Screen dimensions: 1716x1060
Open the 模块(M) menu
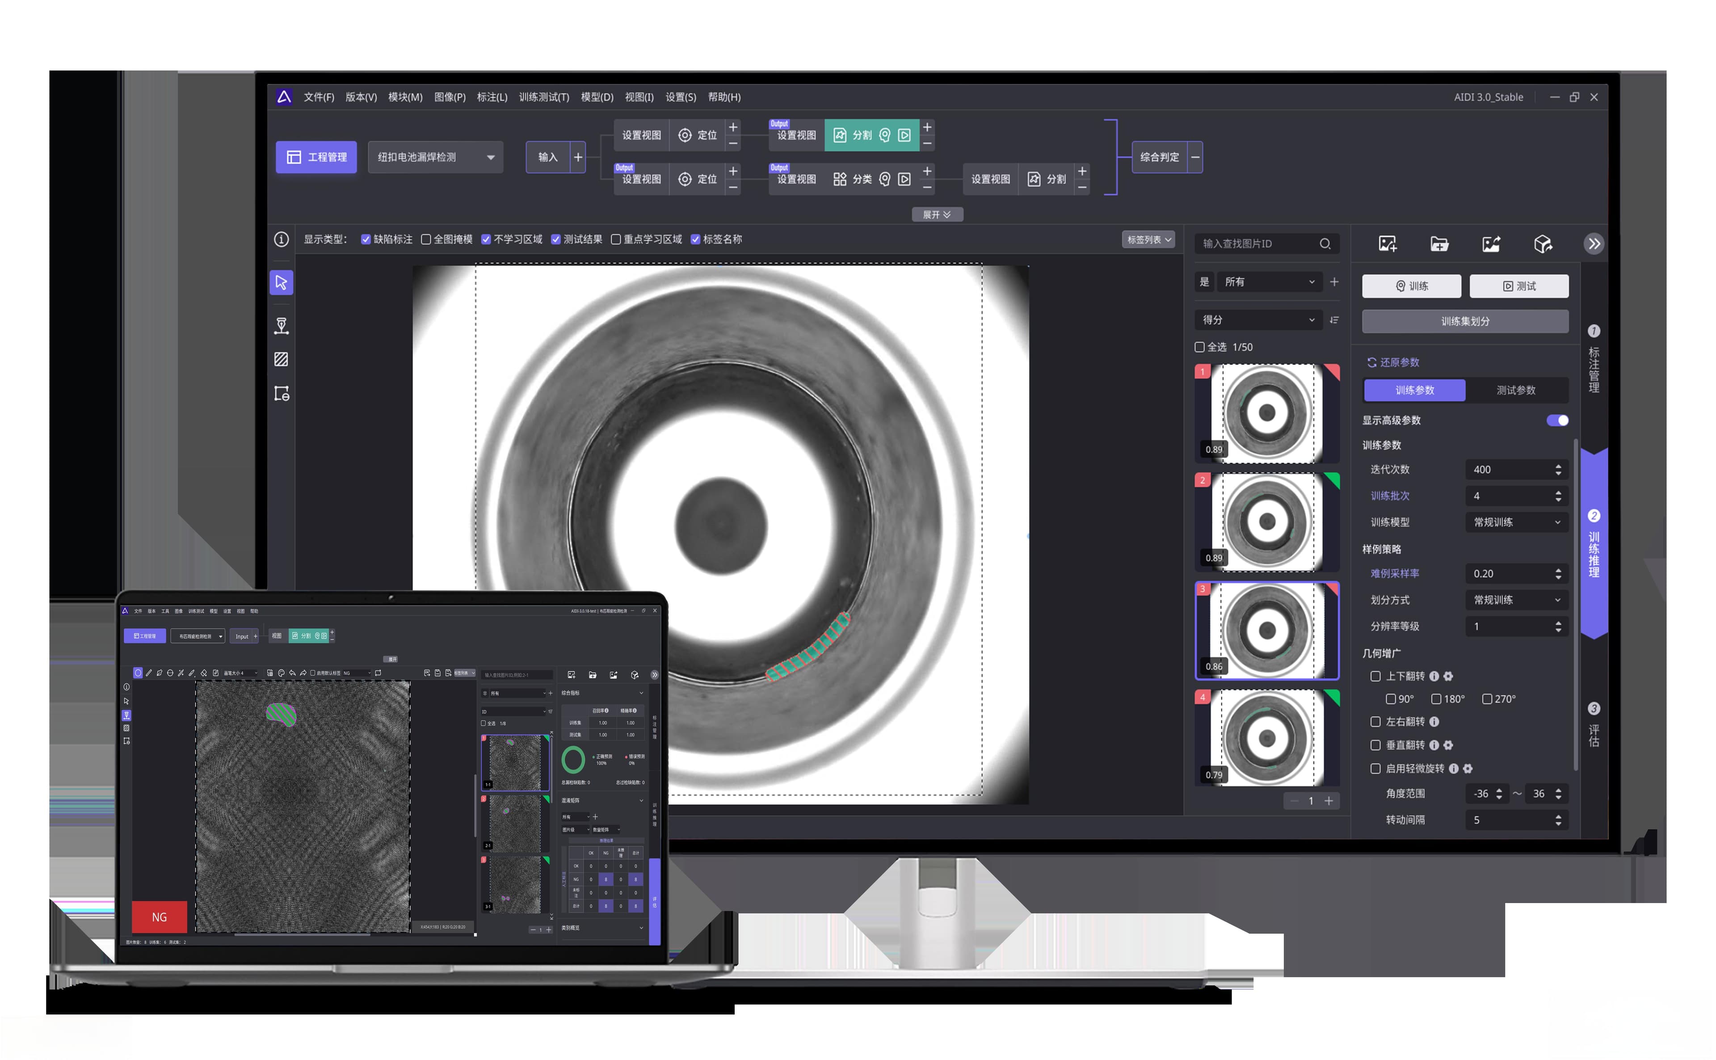[405, 97]
